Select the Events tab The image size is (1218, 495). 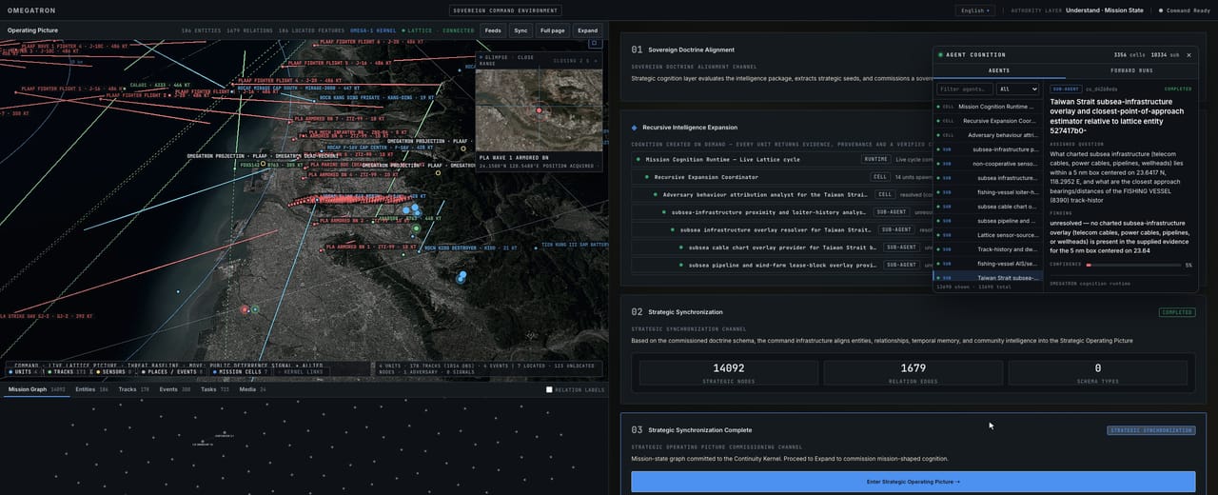175,389
